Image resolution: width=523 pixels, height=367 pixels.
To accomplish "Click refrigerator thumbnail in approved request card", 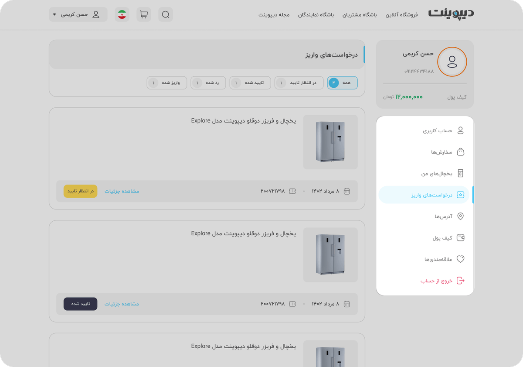I will pyautogui.click(x=330, y=254).
